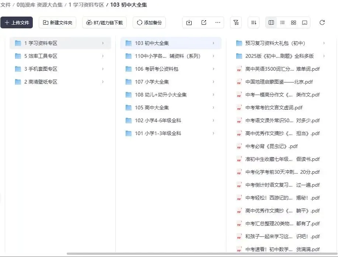Click the 上传文件 upload button
The height and width of the screenshot is (257, 338).
click(17, 22)
